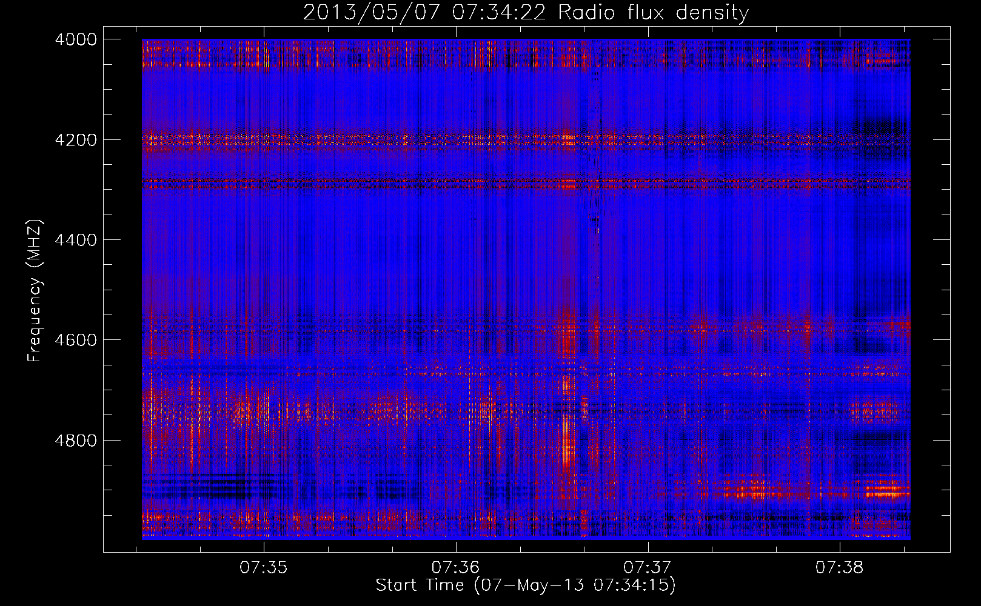The image size is (981, 606).
Task: Click the 4200 frequency axis label
Action: (76, 140)
